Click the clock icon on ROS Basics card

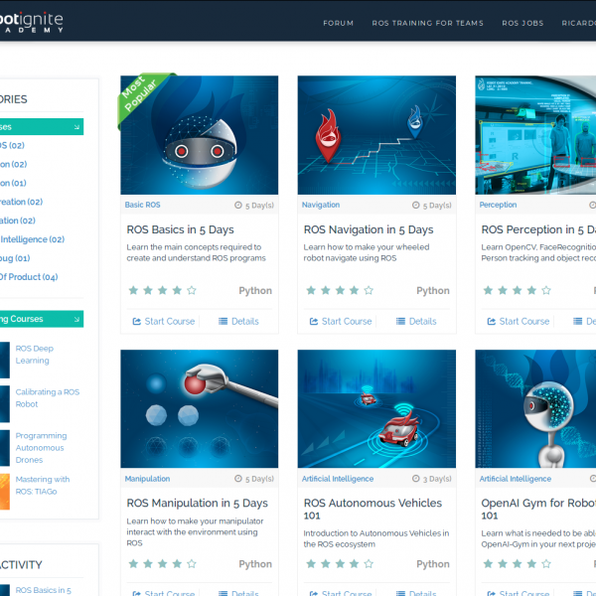[x=238, y=206]
